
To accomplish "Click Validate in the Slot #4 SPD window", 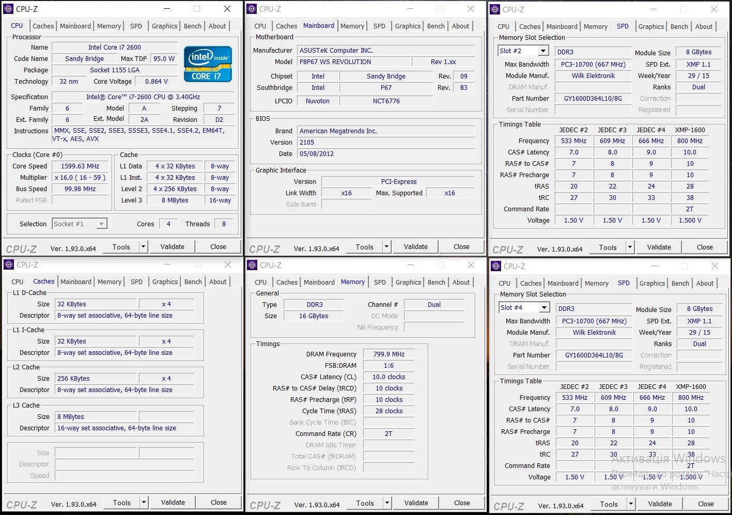I will tap(660, 504).
